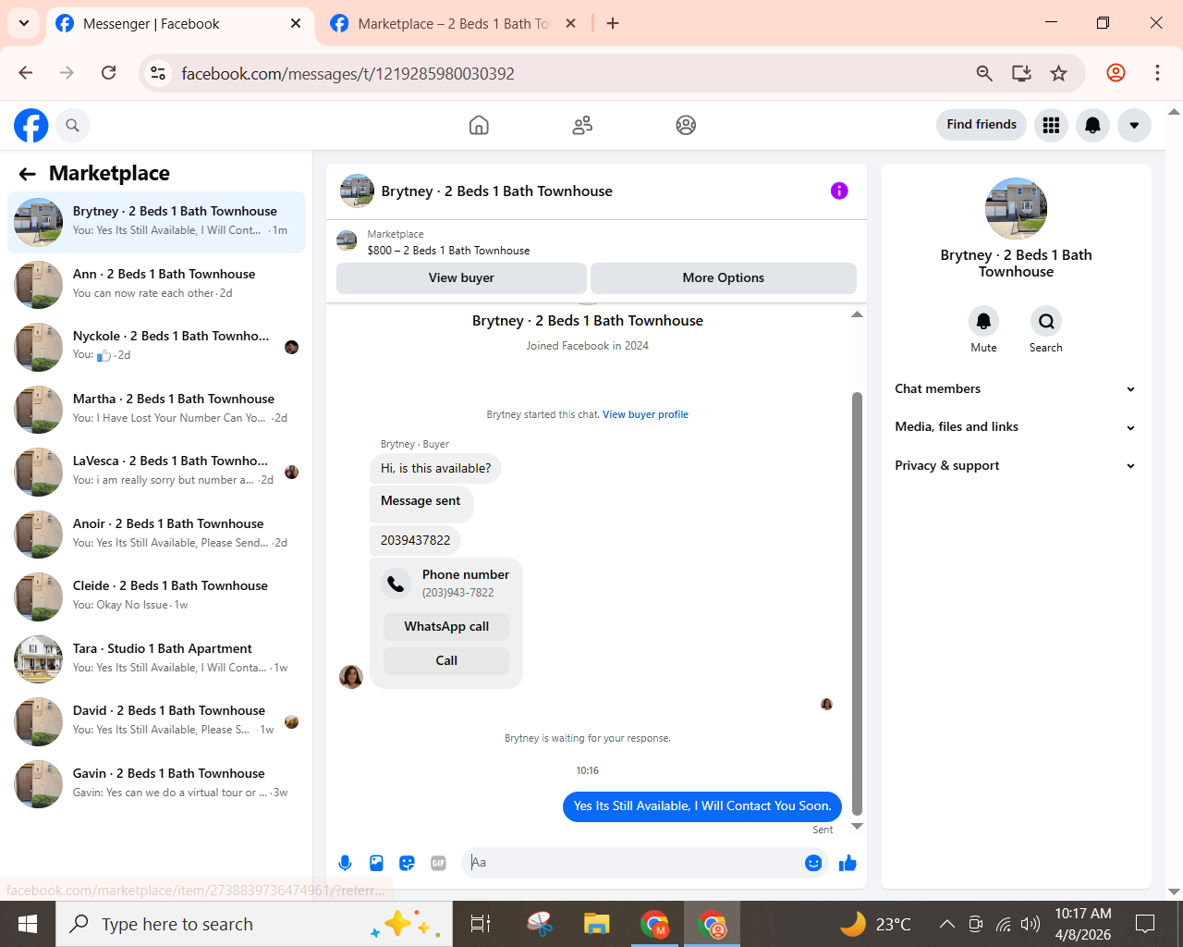Open the LaVesca conversation

(x=156, y=471)
